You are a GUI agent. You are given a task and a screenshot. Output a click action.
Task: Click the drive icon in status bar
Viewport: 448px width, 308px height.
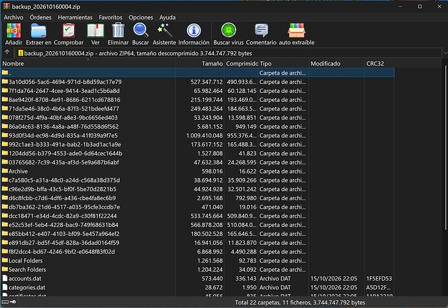coord(5,302)
